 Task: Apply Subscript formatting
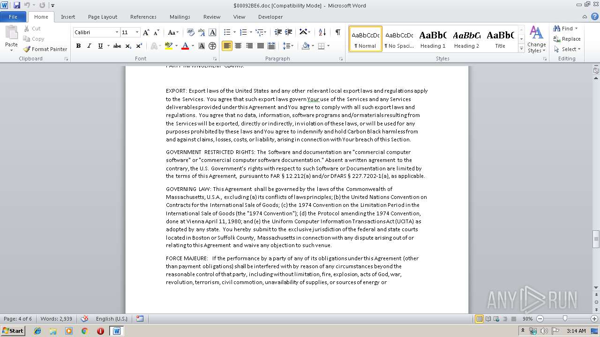tap(128, 46)
